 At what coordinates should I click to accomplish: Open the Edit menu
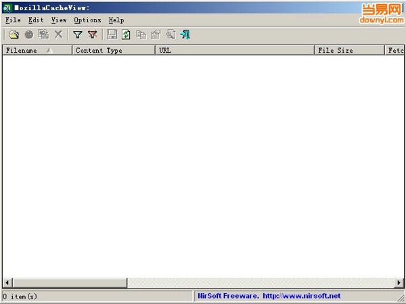[x=36, y=20]
